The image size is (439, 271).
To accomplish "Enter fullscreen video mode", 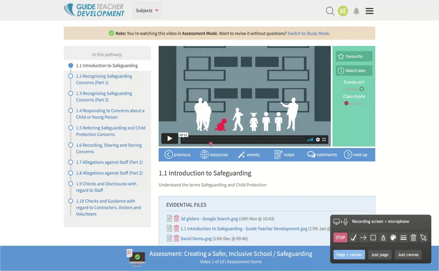I will coord(324,140).
